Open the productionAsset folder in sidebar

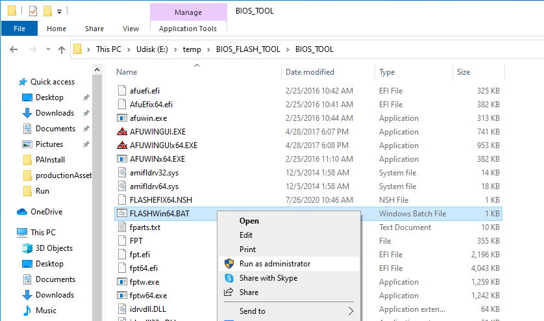pos(64,175)
